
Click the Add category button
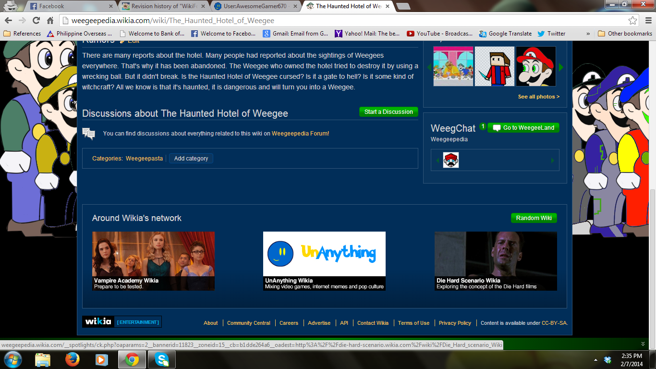click(x=191, y=159)
